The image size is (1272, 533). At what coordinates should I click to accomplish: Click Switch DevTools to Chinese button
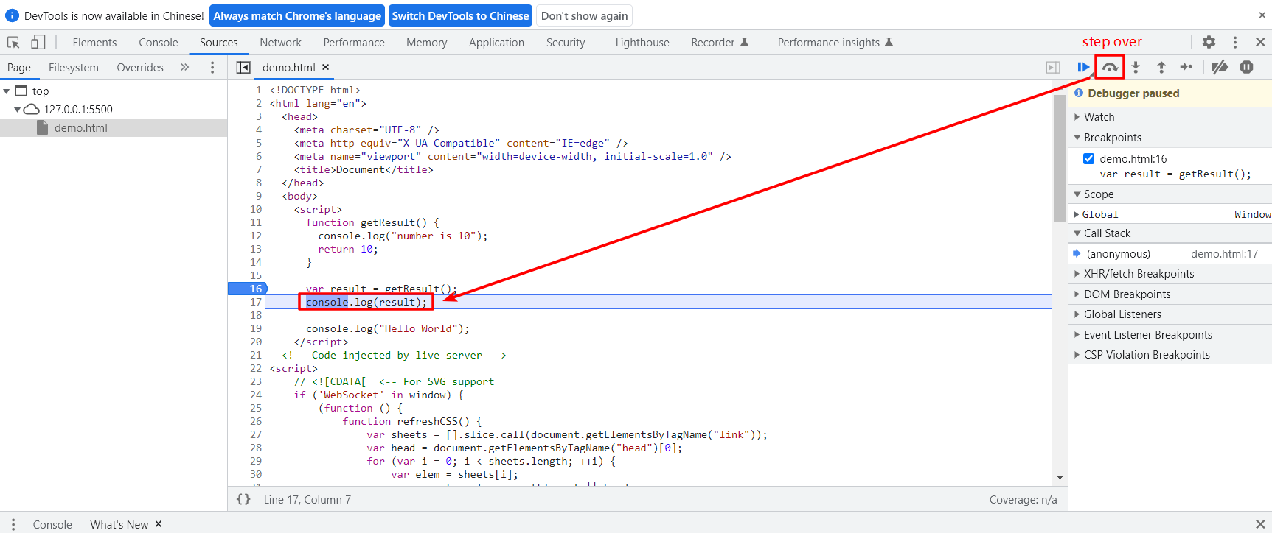(460, 15)
